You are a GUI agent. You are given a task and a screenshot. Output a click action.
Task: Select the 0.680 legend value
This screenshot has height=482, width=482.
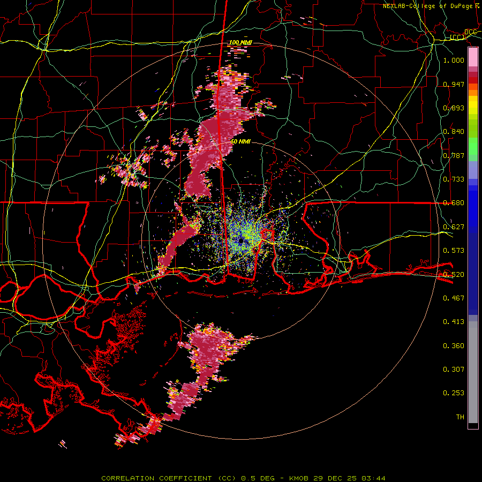(x=454, y=203)
